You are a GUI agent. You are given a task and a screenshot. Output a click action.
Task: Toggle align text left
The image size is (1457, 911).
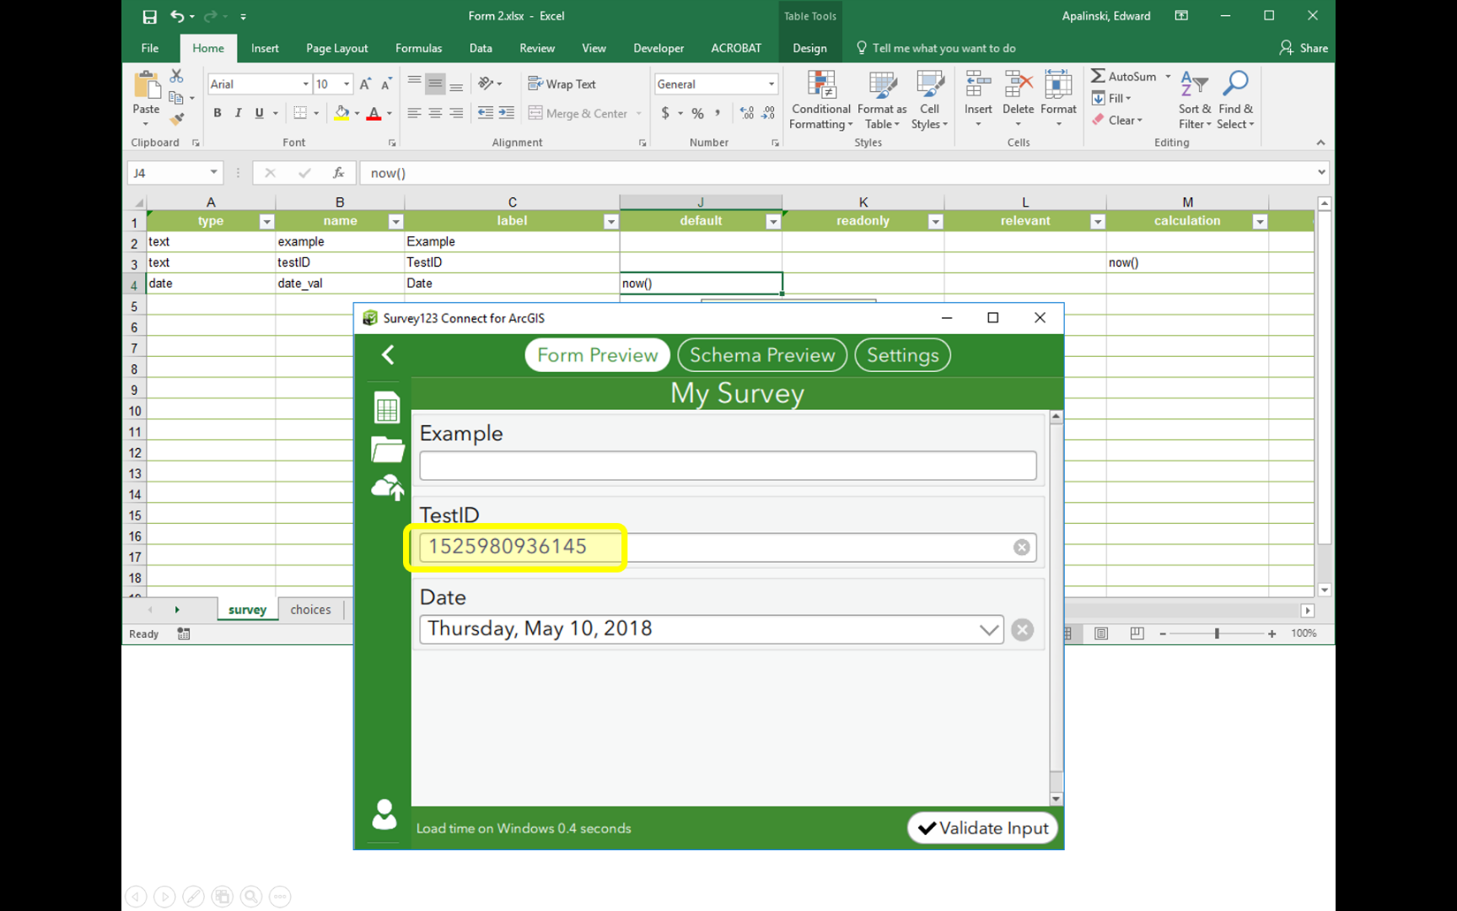[414, 113]
